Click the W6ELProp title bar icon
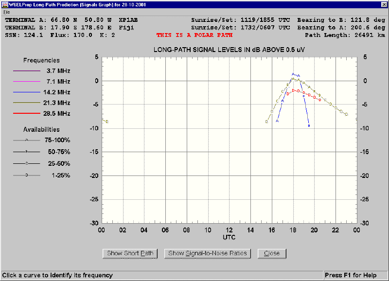Image resolution: width=389 pixels, height=281 pixels. point(4,4)
